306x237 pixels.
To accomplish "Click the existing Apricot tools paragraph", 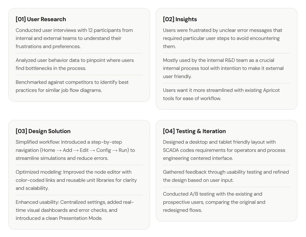I will (x=221, y=94).
